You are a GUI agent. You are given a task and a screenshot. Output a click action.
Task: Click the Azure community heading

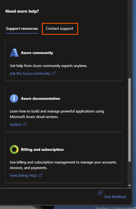point(37,53)
